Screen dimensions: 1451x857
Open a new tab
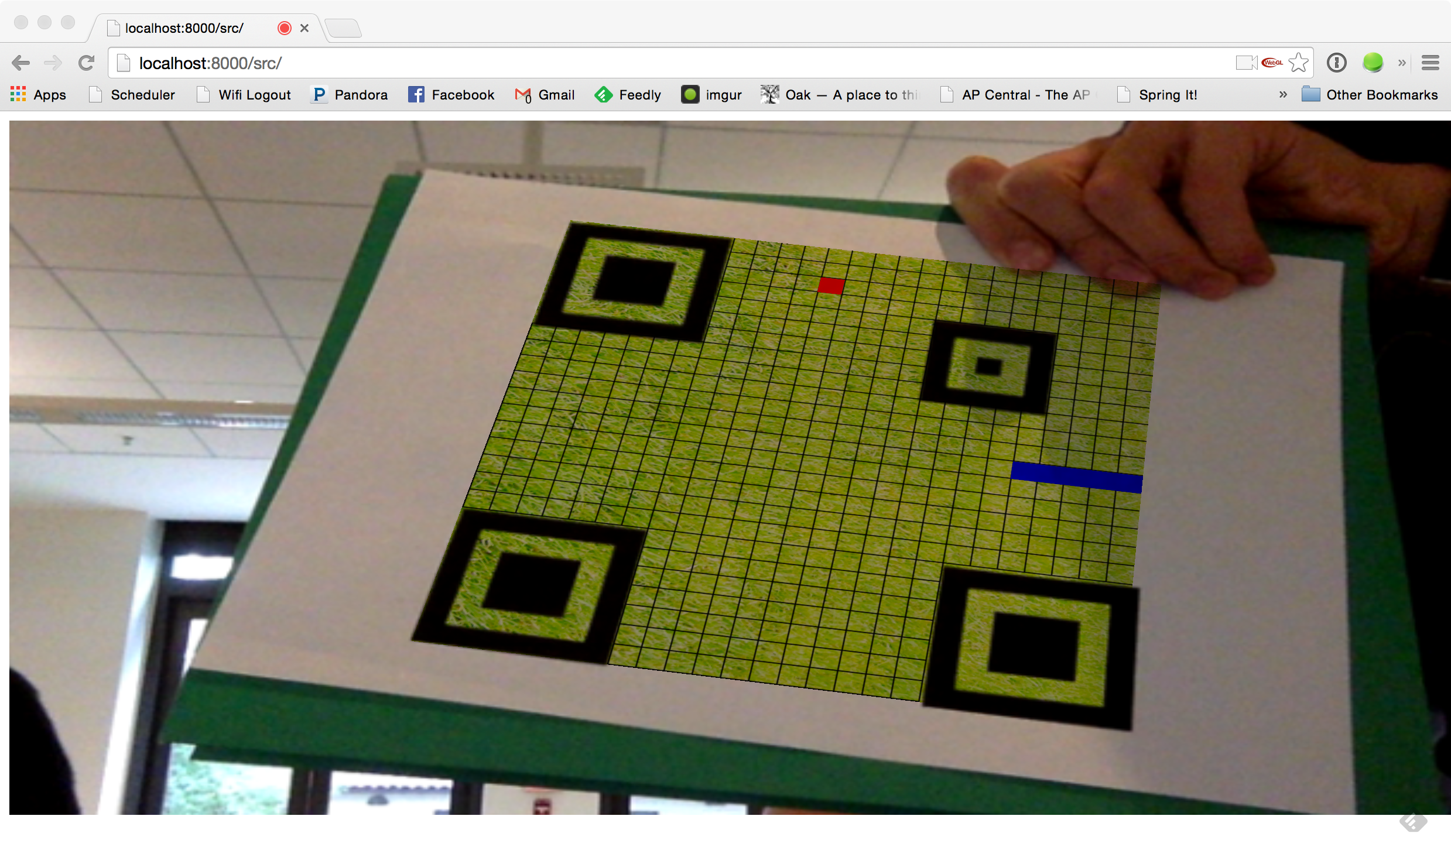coord(343,28)
